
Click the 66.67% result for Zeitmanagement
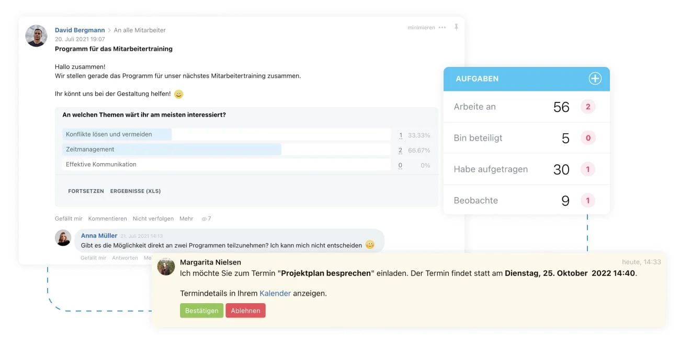pos(419,151)
